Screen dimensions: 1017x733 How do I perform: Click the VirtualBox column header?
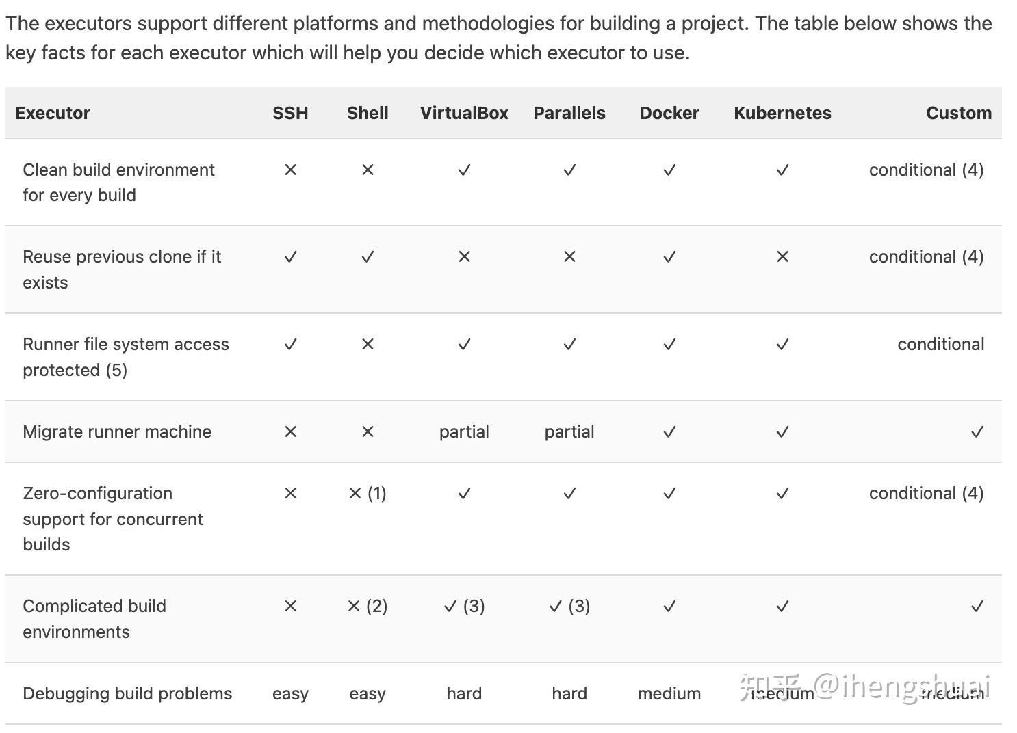click(x=464, y=113)
